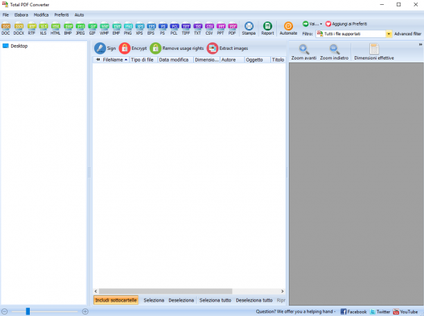Select CSV conversion icon

point(209,28)
